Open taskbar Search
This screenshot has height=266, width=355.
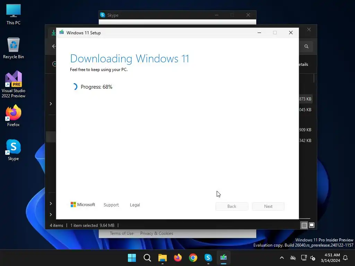pos(147,258)
